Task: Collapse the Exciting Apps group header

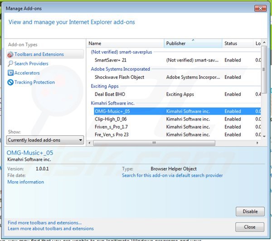Action: coord(105,86)
